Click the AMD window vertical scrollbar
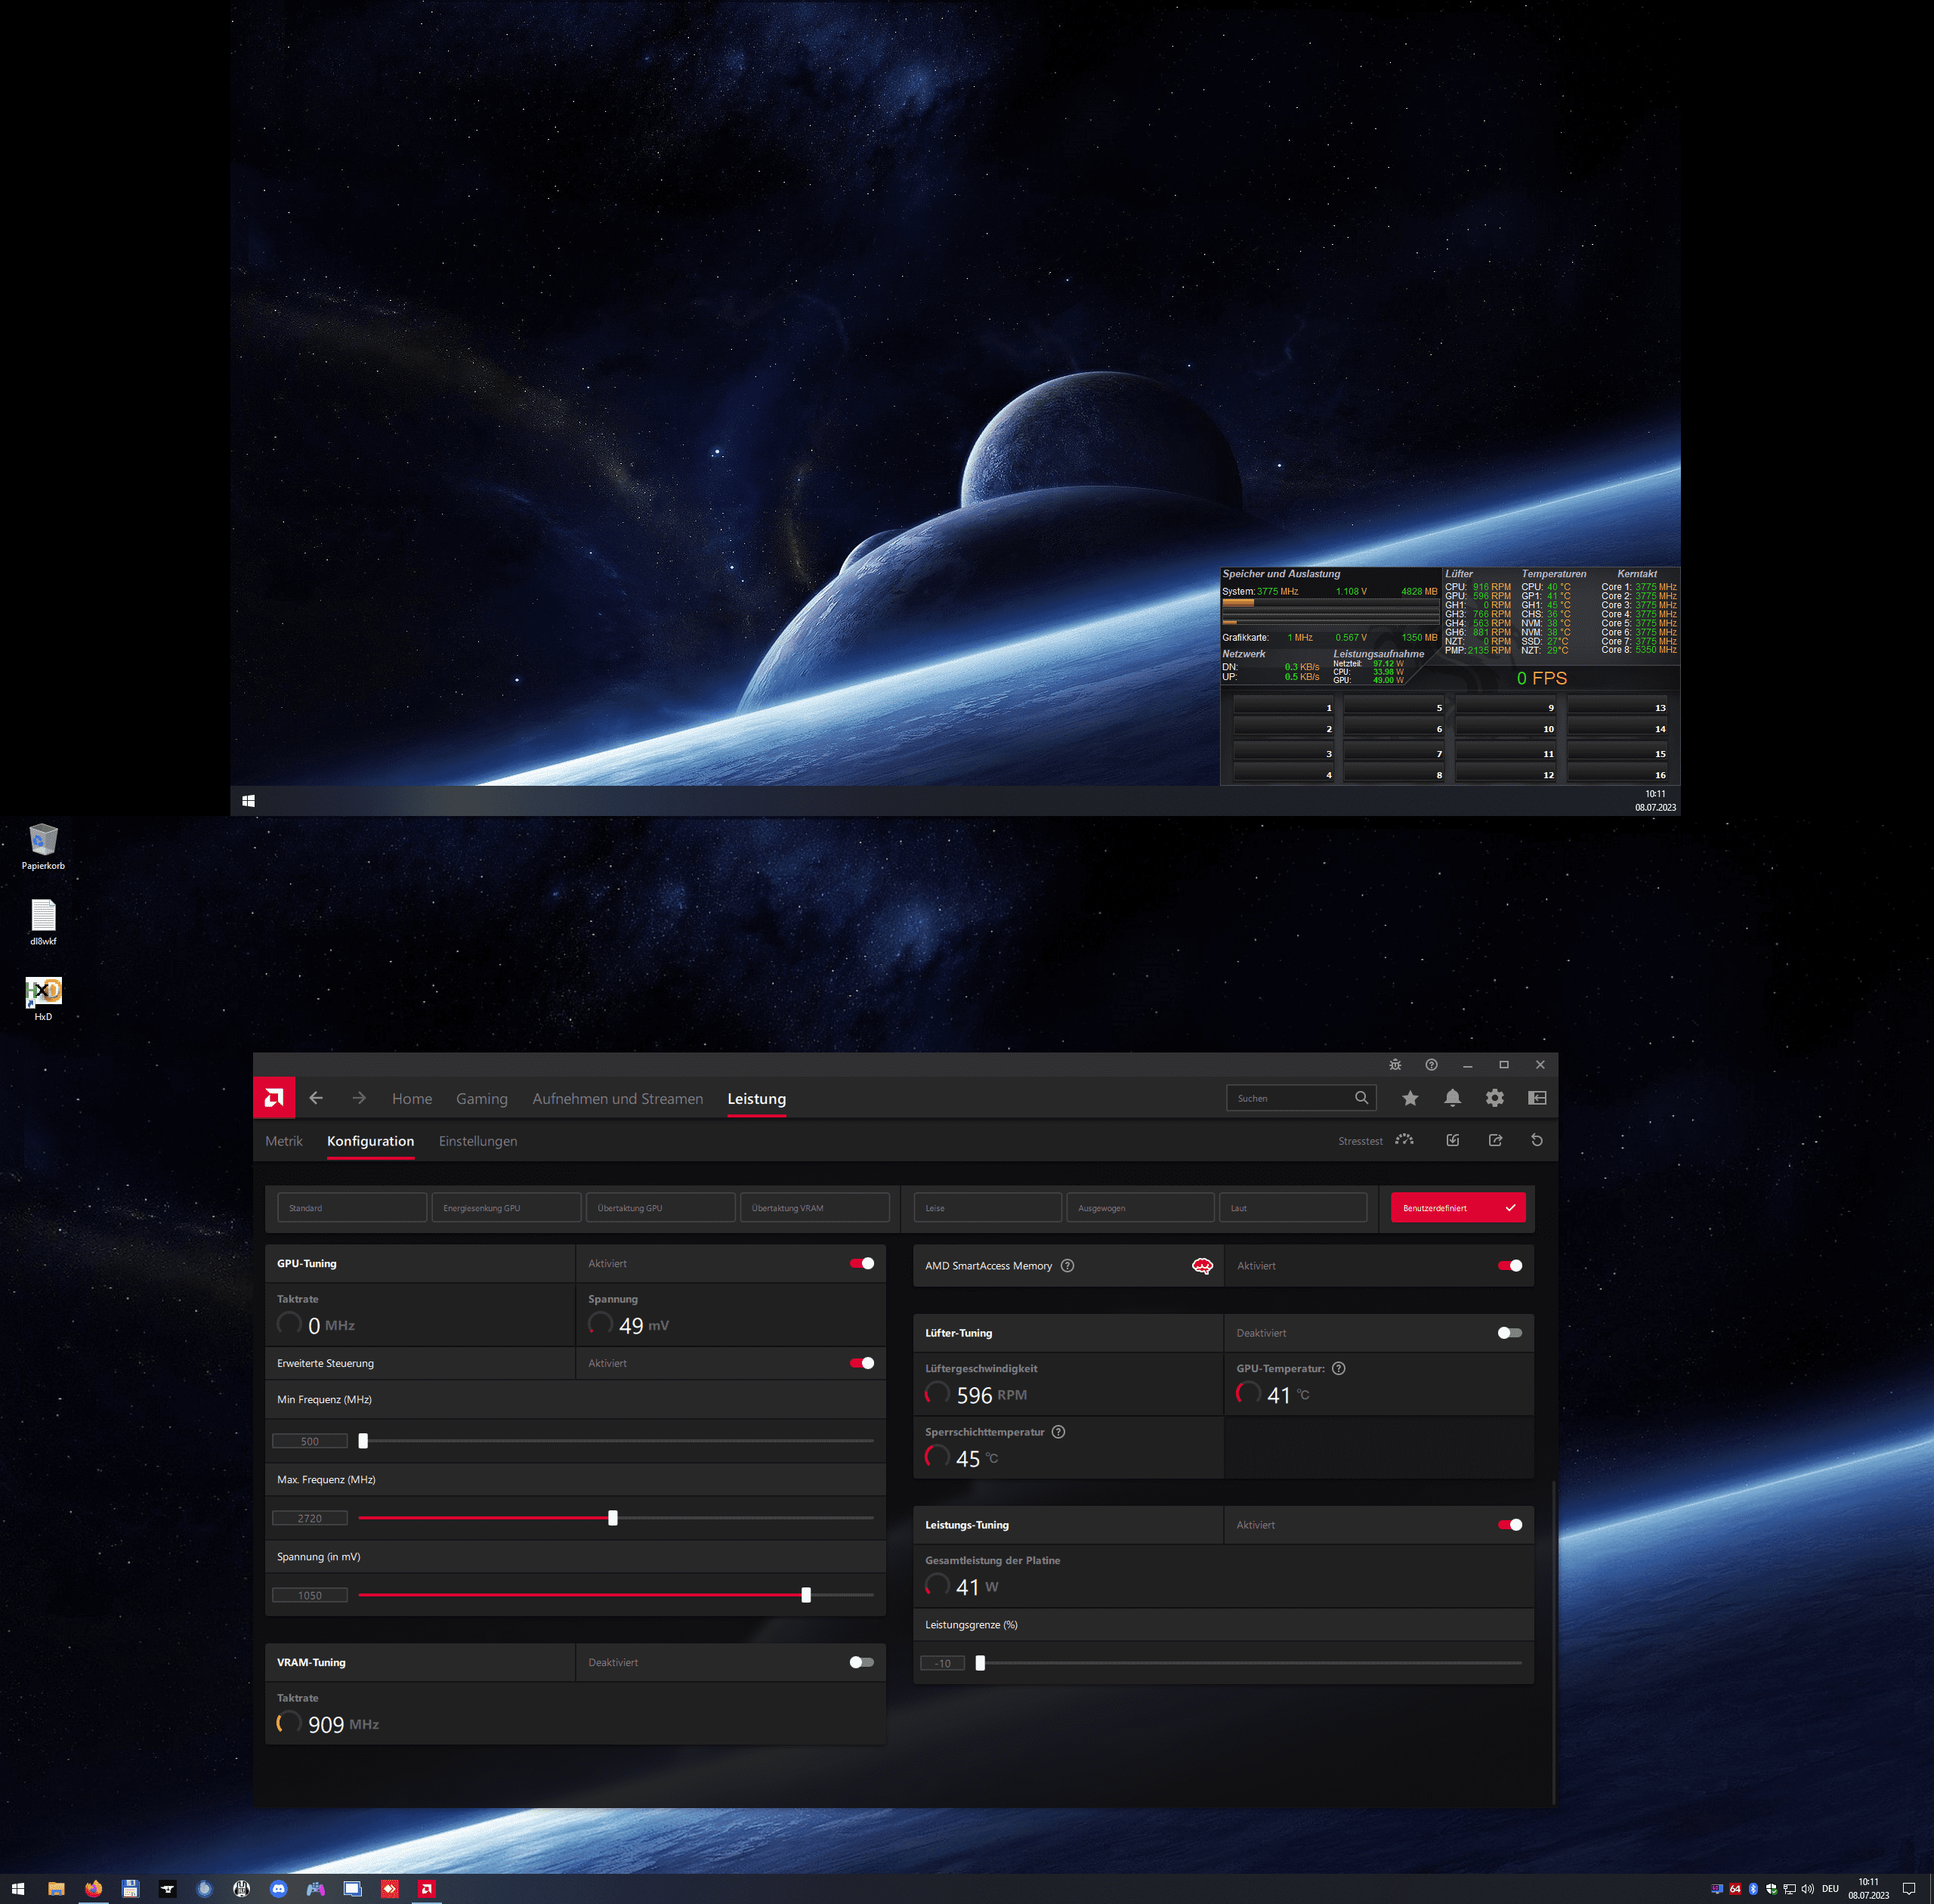1934x1904 pixels. tap(1553, 1642)
